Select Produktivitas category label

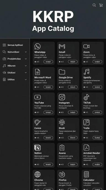[14, 59]
